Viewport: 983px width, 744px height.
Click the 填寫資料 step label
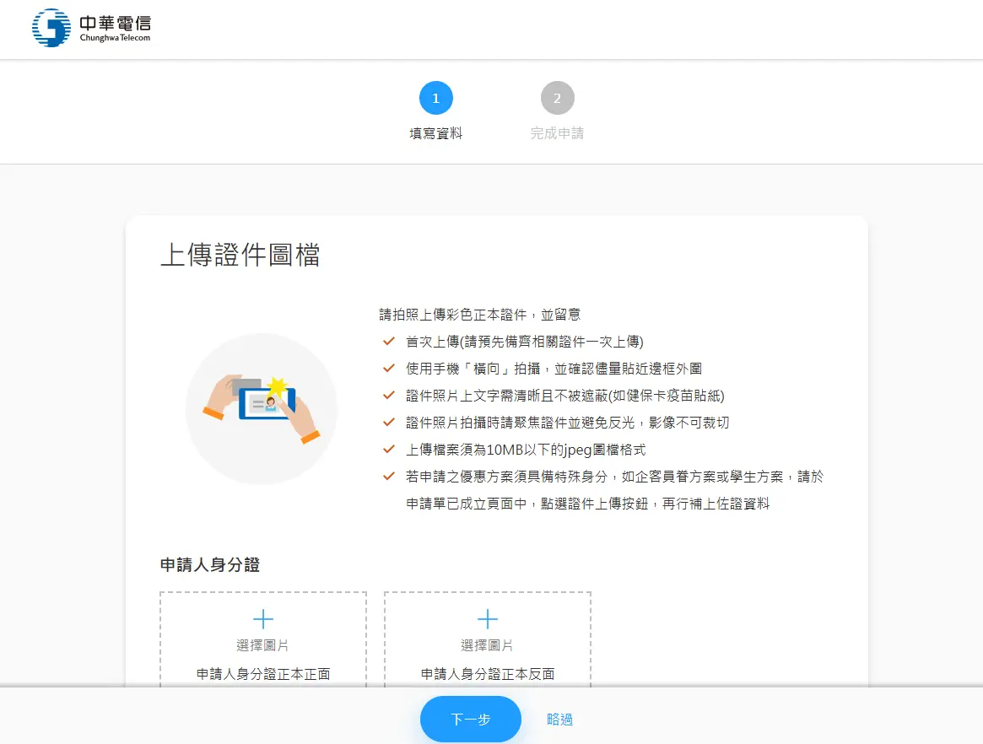pos(435,133)
